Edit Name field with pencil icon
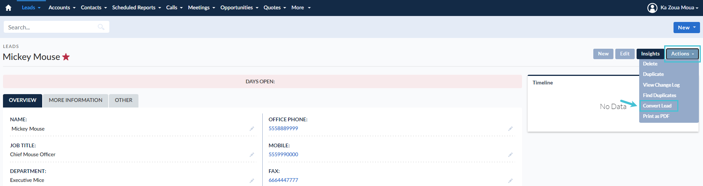This screenshot has height=186, width=703. click(x=252, y=129)
